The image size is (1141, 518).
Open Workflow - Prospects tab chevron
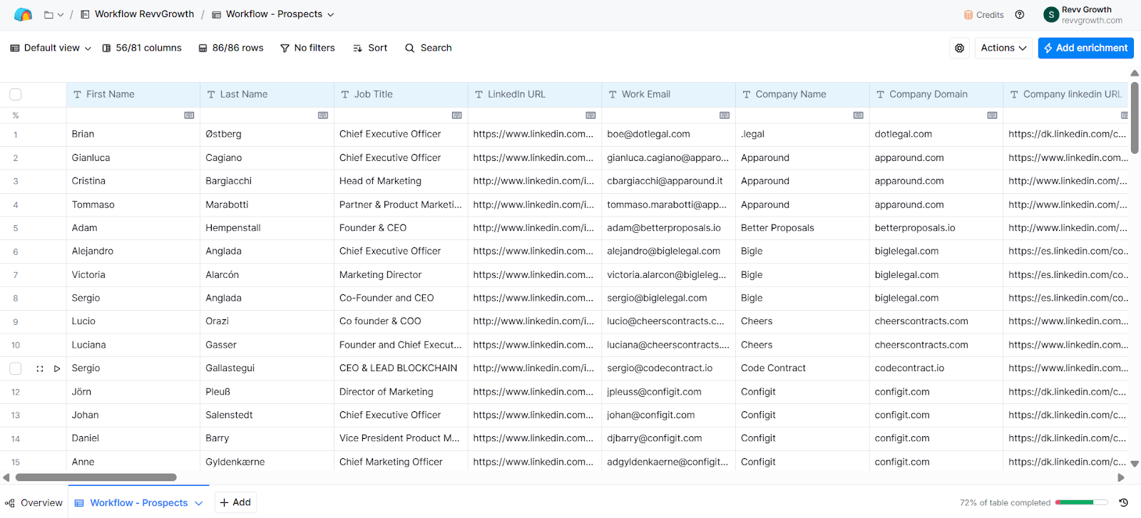[199, 503]
